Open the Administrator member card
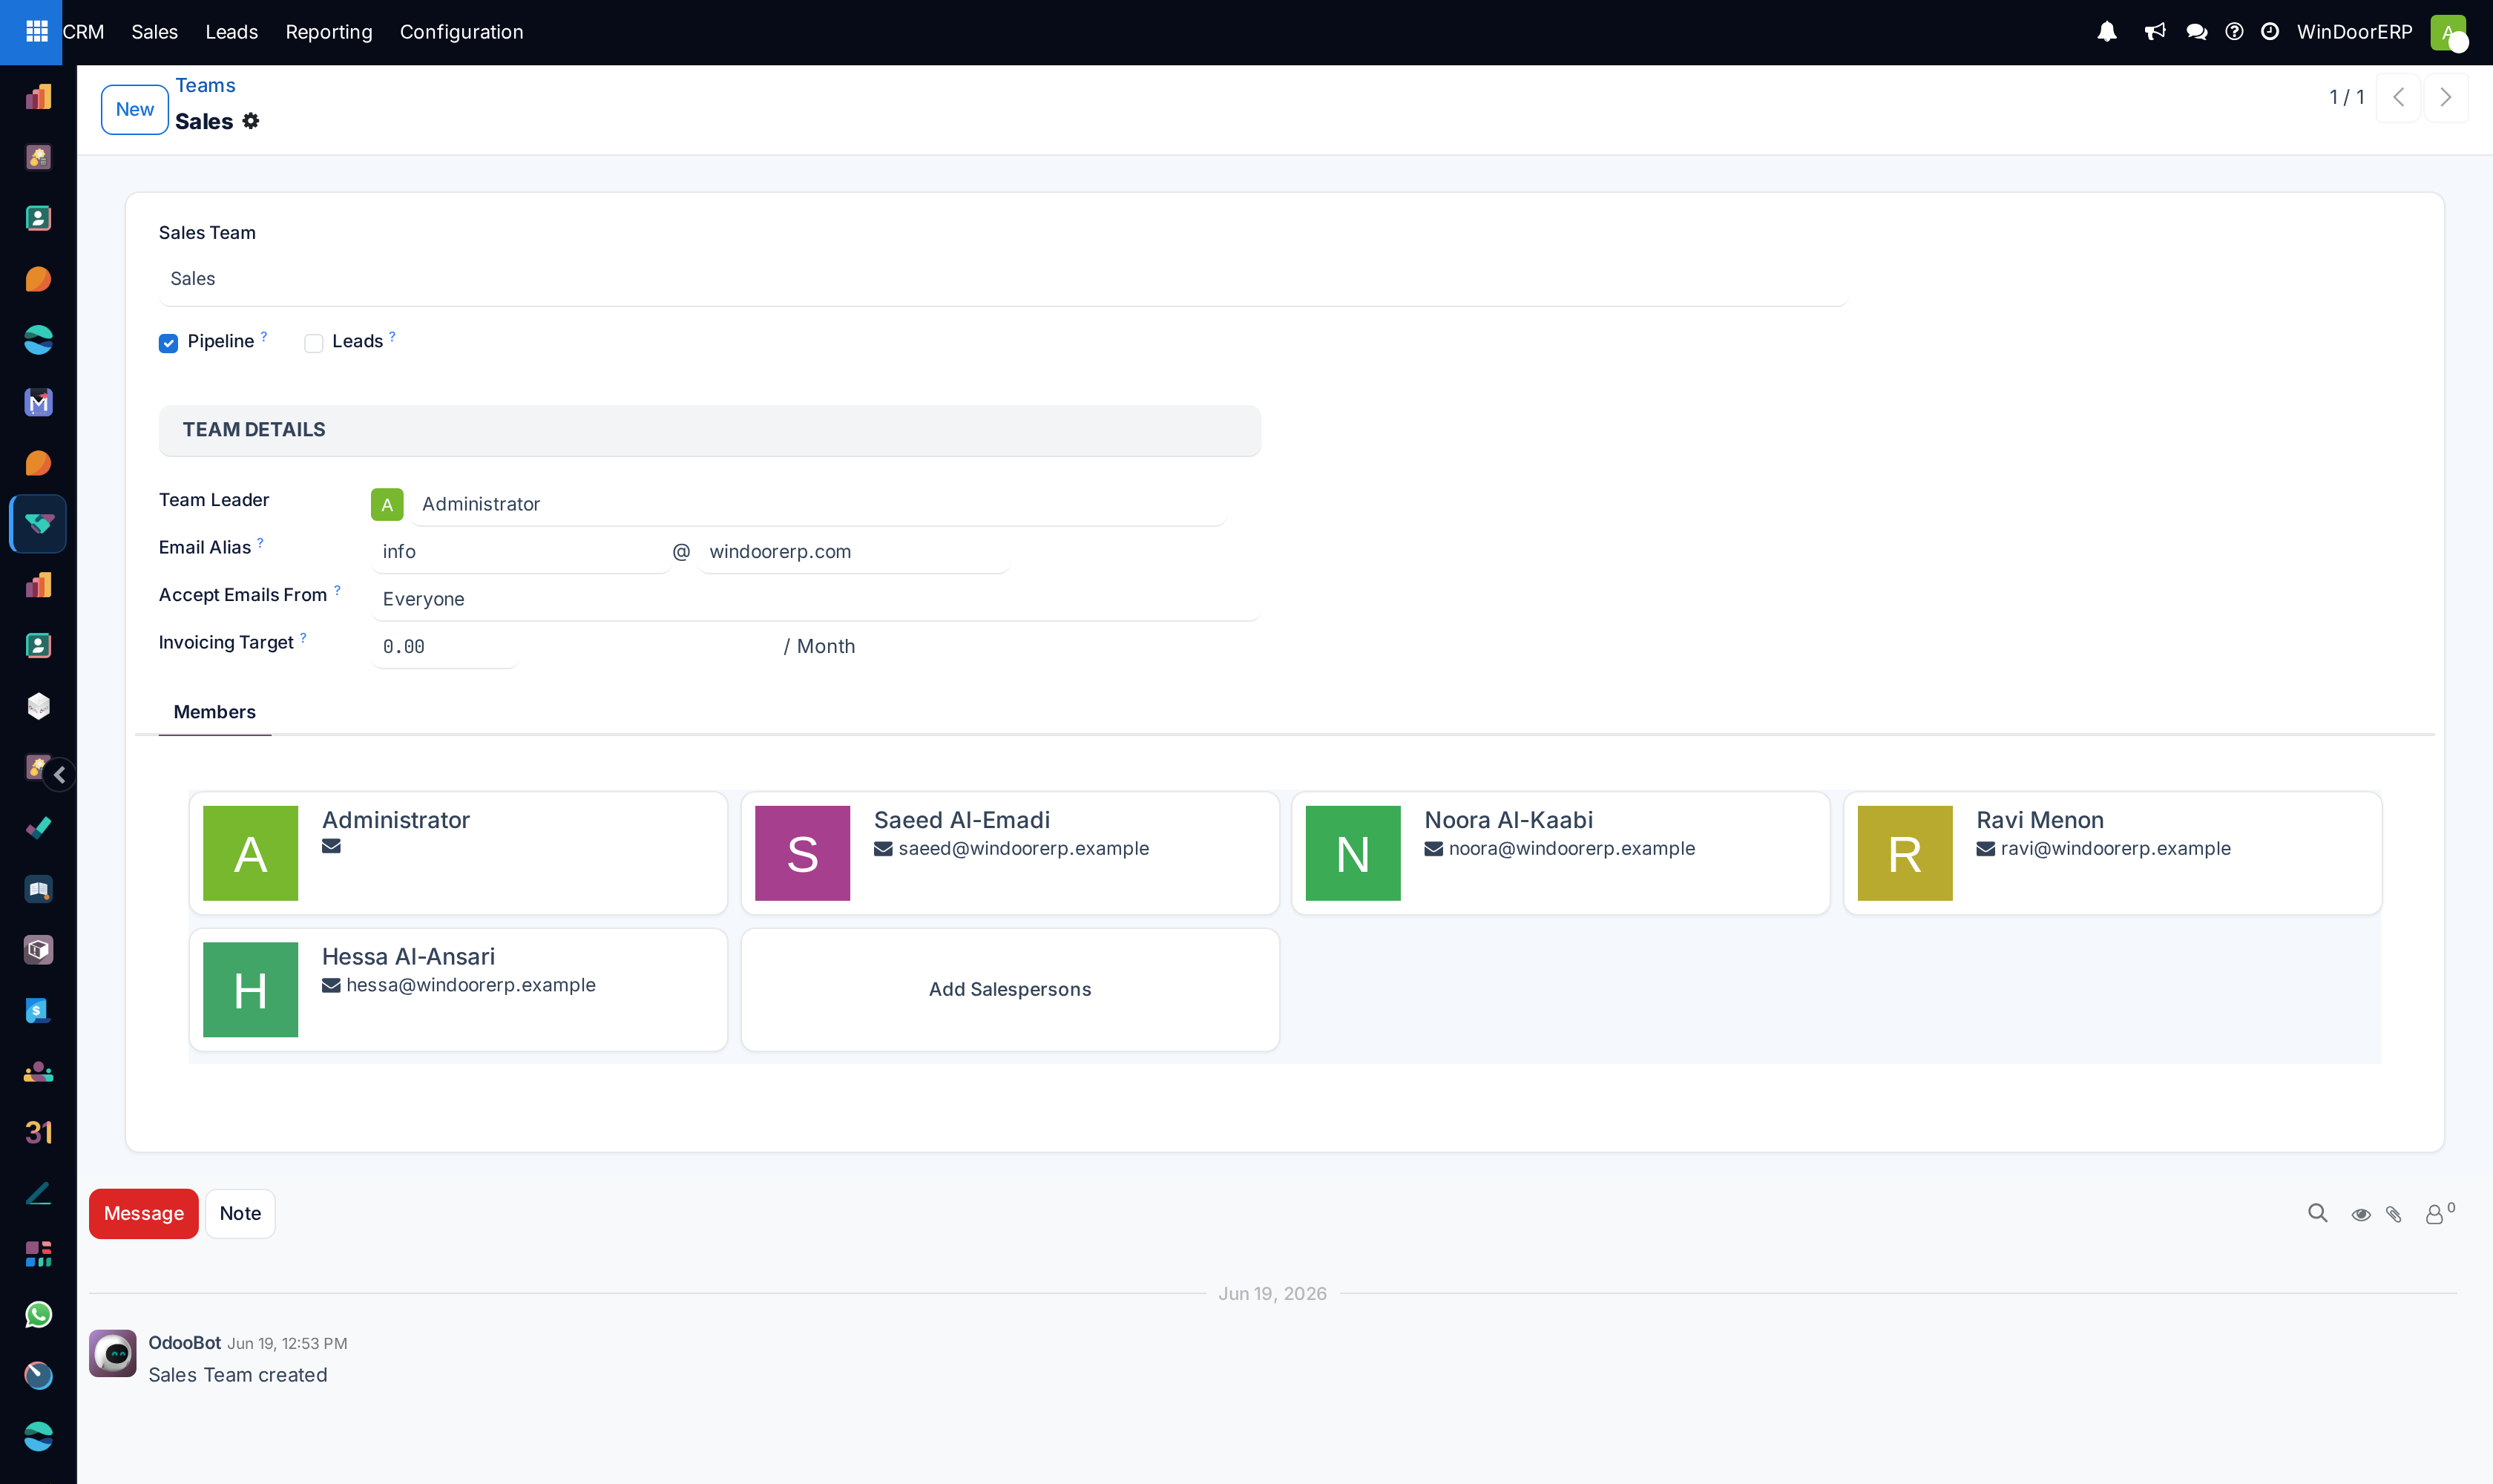Viewport: 2493px width, 1484px height. [458, 853]
